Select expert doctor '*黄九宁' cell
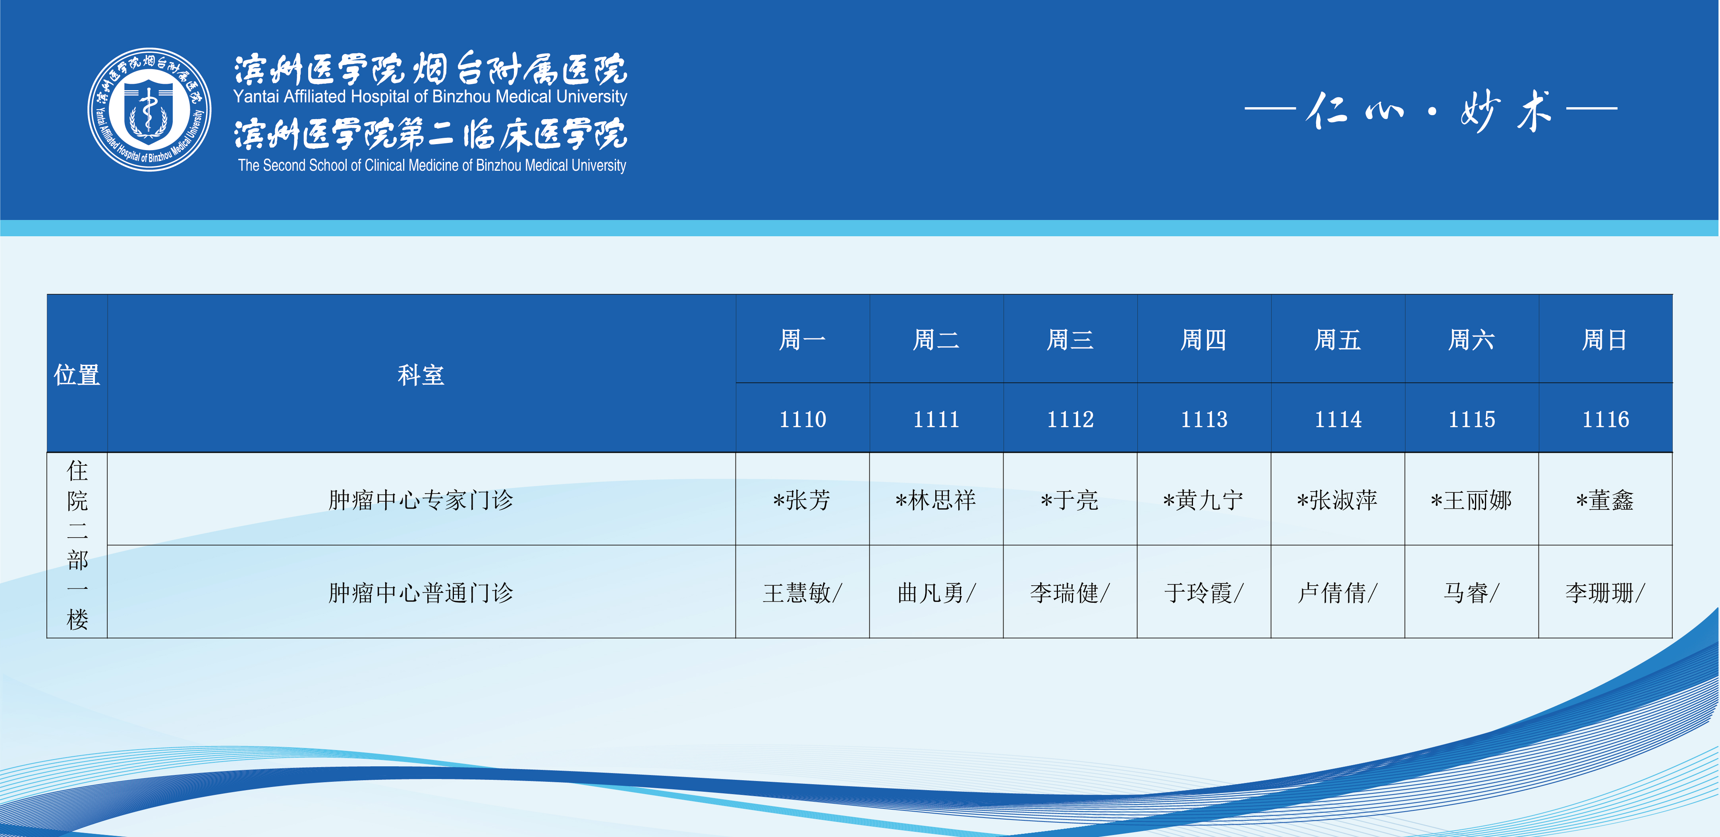Image resolution: width=1720 pixels, height=837 pixels. [x=1203, y=500]
